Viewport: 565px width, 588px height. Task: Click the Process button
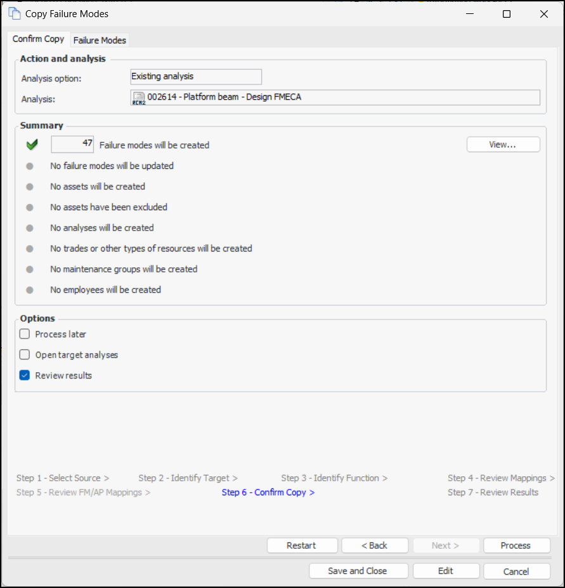pyautogui.click(x=516, y=545)
